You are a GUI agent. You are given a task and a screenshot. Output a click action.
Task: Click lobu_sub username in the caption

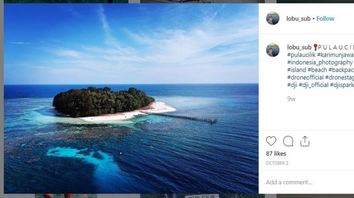tap(299, 47)
